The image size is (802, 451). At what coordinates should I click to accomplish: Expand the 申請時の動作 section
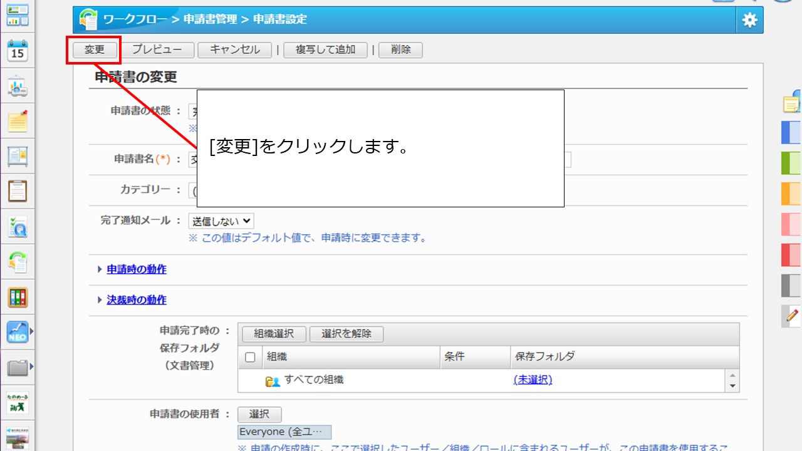[136, 269]
